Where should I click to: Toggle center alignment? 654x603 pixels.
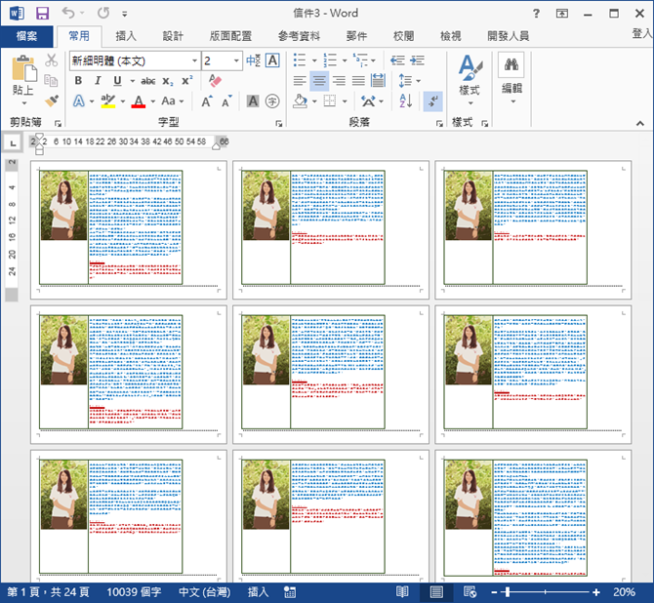point(319,80)
